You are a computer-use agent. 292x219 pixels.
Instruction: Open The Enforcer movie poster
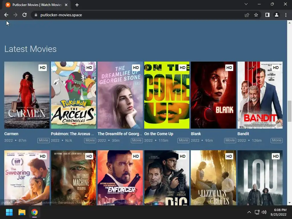(x=120, y=178)
